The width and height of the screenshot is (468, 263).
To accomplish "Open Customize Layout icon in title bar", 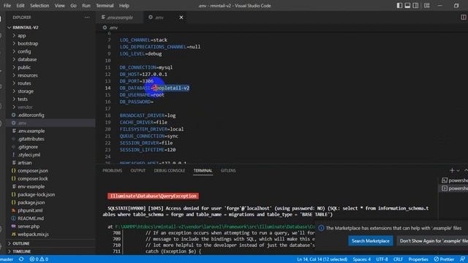I will (427, 6).
